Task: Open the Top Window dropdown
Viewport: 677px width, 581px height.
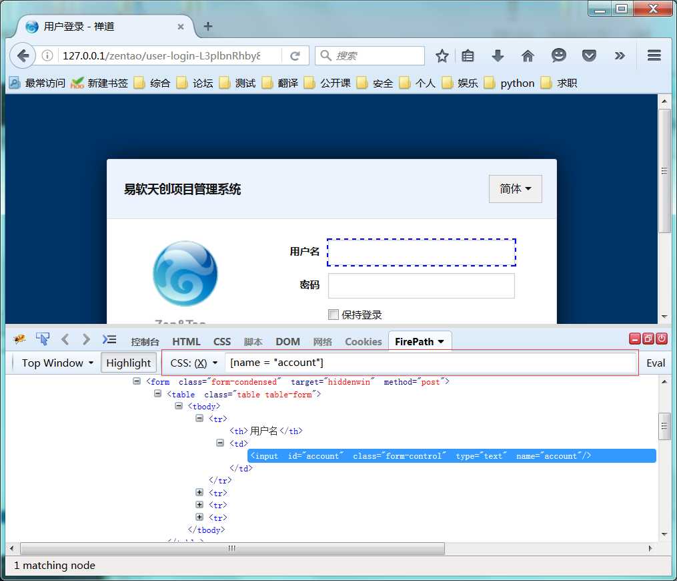Action: click(x=57, y=363)
